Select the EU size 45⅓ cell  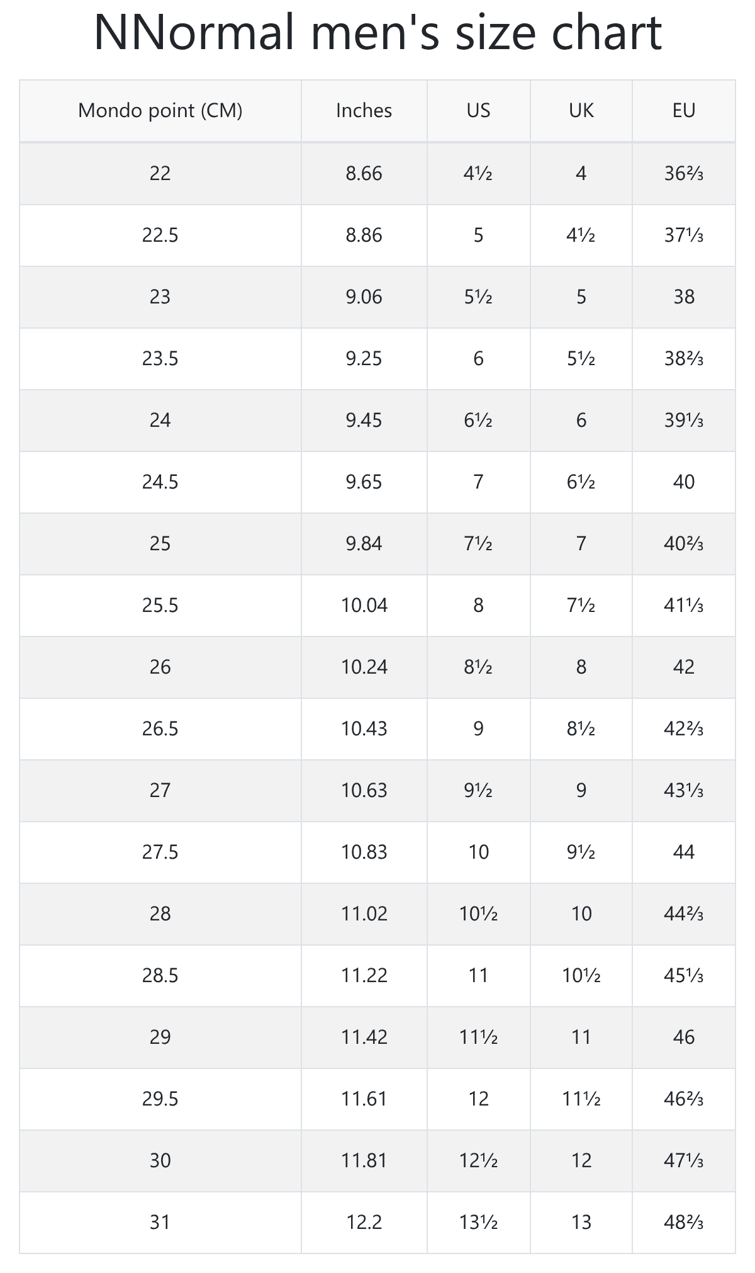(683, 975)
